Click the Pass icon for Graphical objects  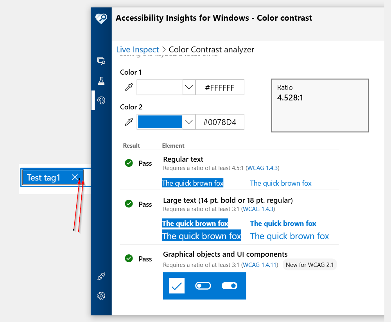click(129, 258)
